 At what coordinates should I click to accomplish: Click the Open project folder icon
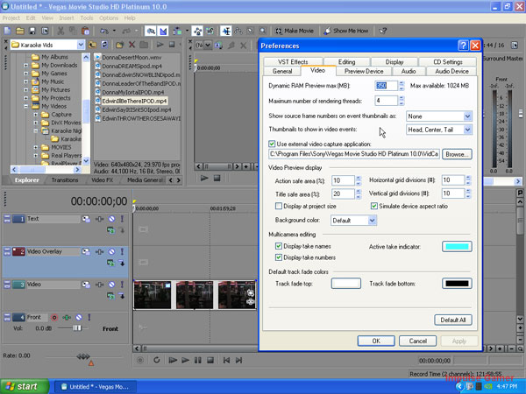20,32
